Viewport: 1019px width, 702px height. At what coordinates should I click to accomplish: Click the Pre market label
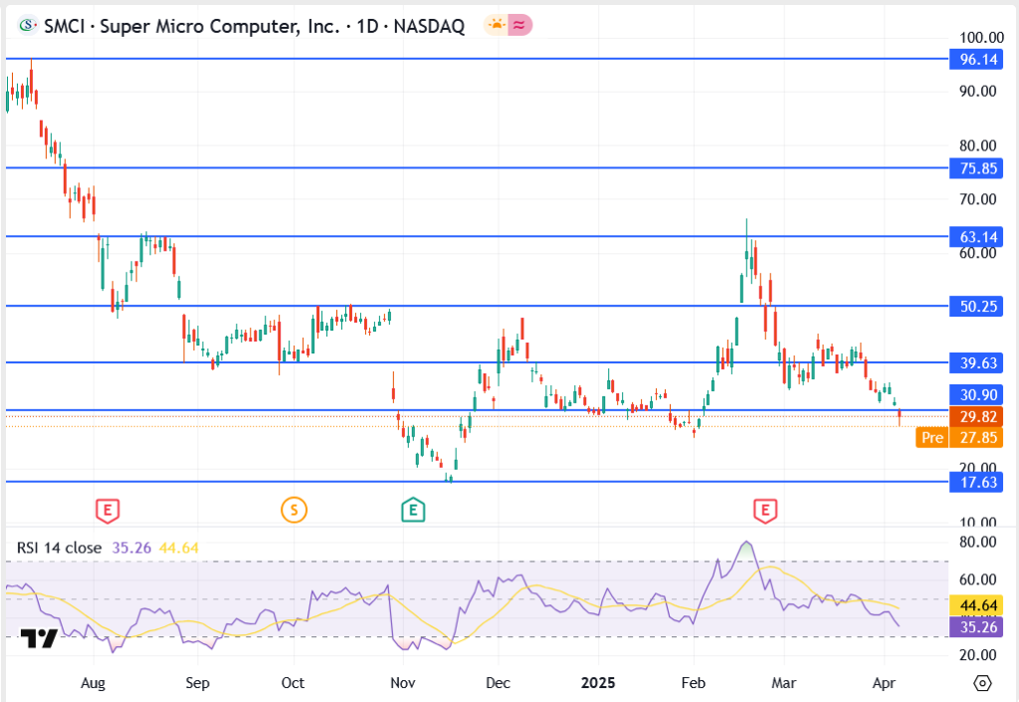(x=931, y=437)
